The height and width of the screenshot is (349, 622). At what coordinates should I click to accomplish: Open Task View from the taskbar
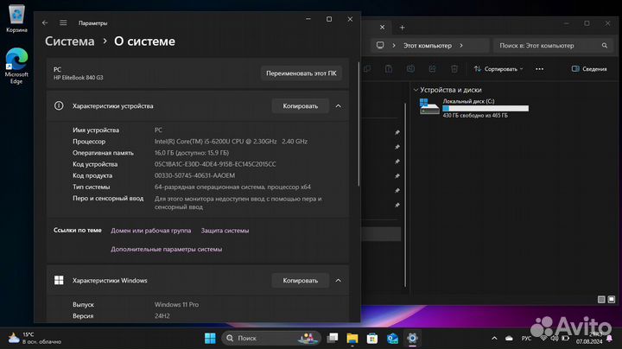point(333,339)
